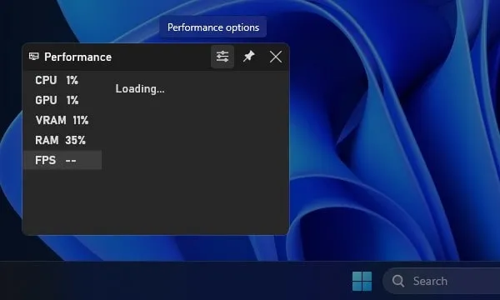Close the Performance widget
500x300 pixels.
click(276, 57)
